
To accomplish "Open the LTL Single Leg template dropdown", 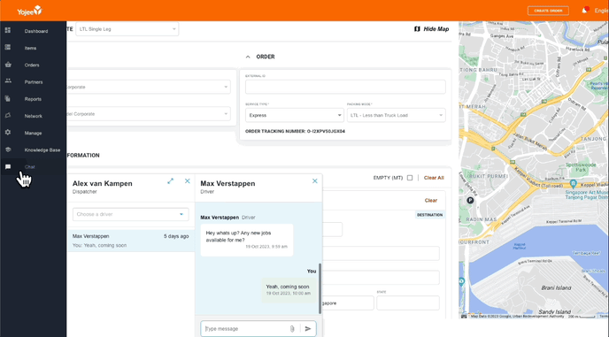I will pos(127,29).
